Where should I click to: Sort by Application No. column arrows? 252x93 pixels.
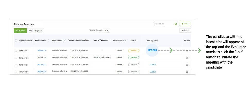tap(48, 40)
